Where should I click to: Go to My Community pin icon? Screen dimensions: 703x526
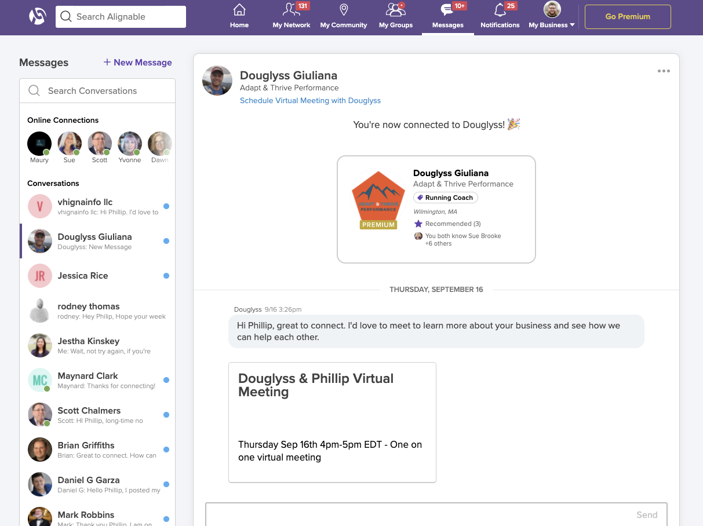[x=344, y=10]
